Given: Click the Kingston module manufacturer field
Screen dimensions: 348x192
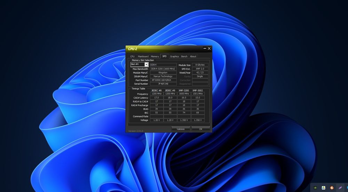Looking at the screenshot, I should click(x=163, y=72).
